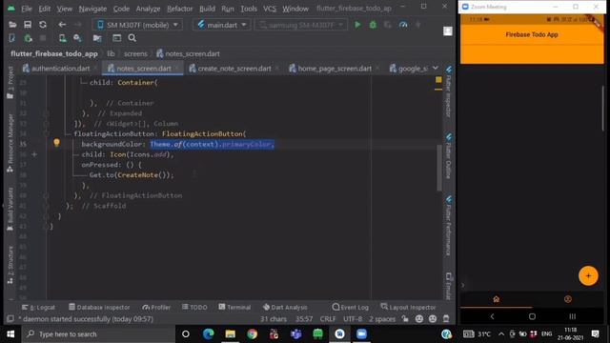Image resolution: width=610 pixels, height=343 pixels.
Task: Start debugging with the green bug icon
Action: pos(373,25)
